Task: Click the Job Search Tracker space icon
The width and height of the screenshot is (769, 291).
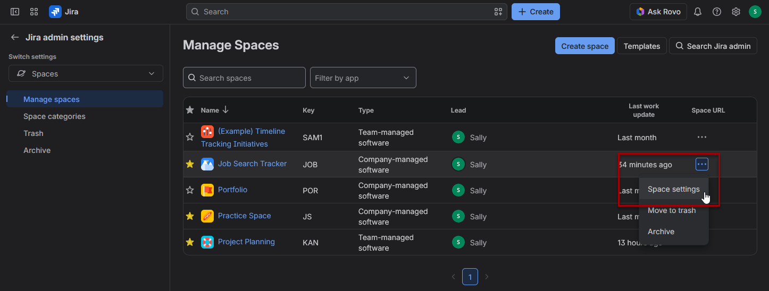Action: tap(207, 164)
